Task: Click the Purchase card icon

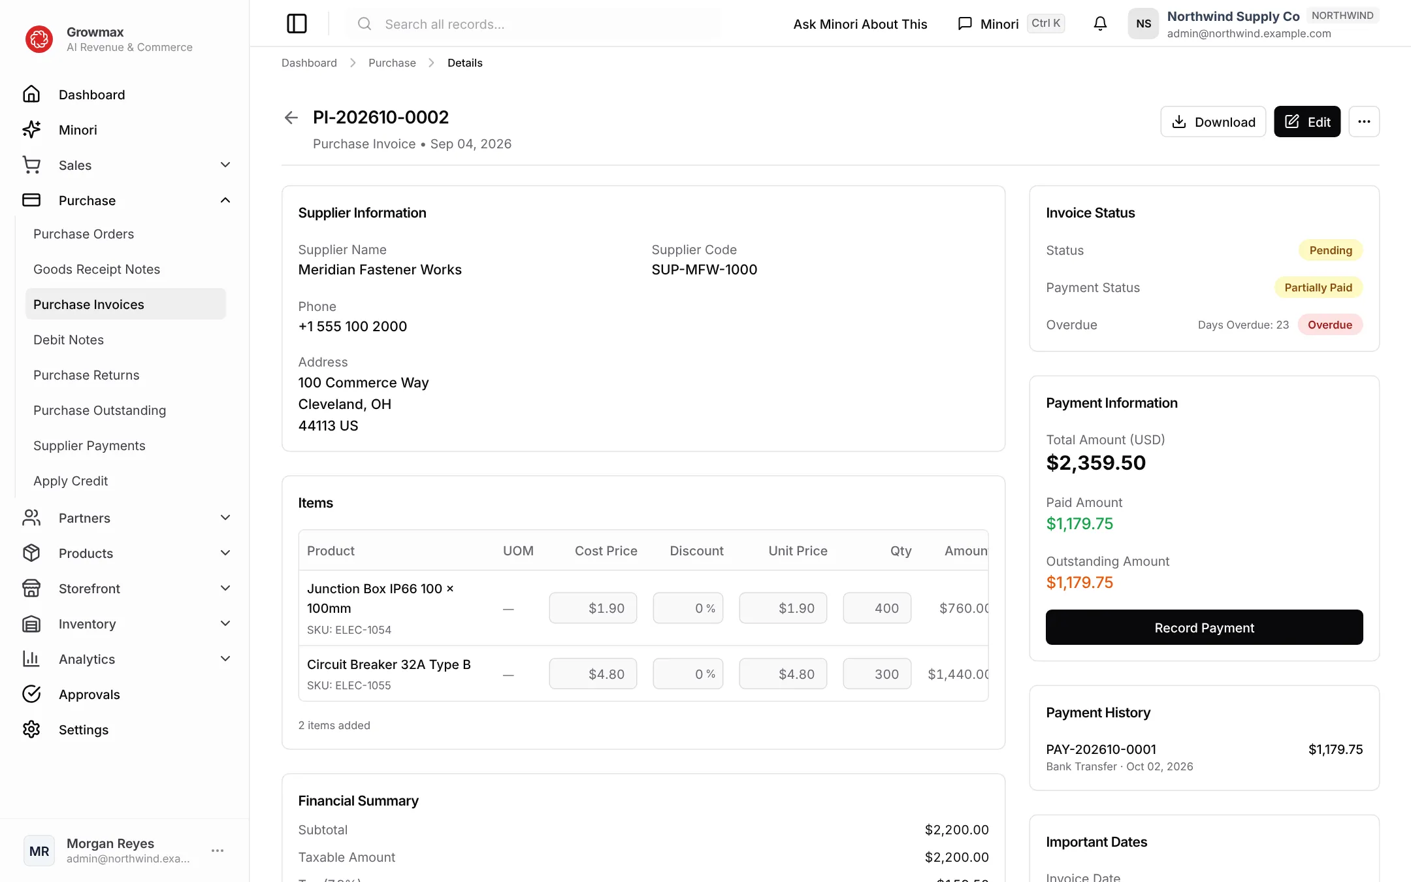Action: point(31,201)
